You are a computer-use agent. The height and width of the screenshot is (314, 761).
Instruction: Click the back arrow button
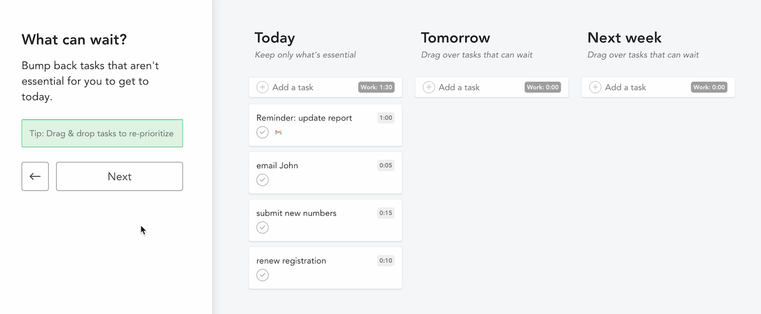coord(35,176)
